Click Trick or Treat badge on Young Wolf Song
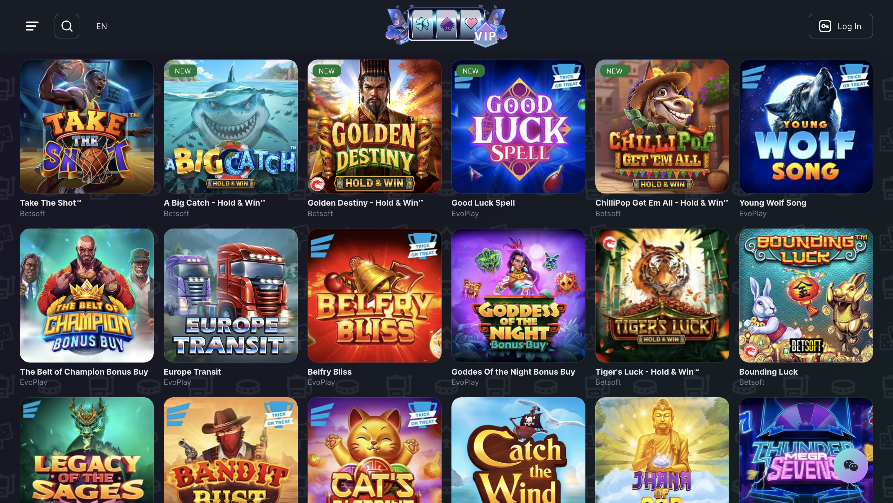Viewport: 893px width, 503px height. pyautogui.click(x=854, y=77)
